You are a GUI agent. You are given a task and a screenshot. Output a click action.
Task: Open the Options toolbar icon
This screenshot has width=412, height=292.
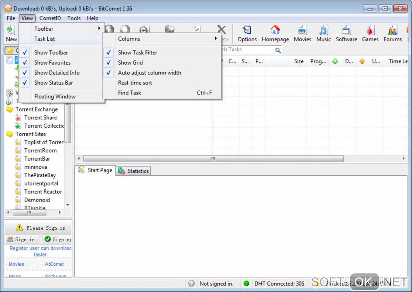coord(247,30)
